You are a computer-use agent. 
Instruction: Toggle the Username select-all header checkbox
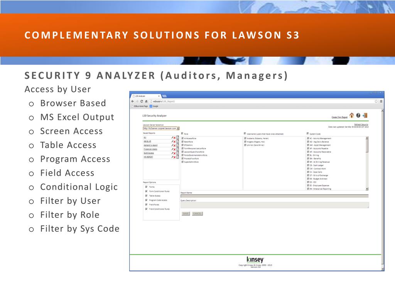point(245,134)
